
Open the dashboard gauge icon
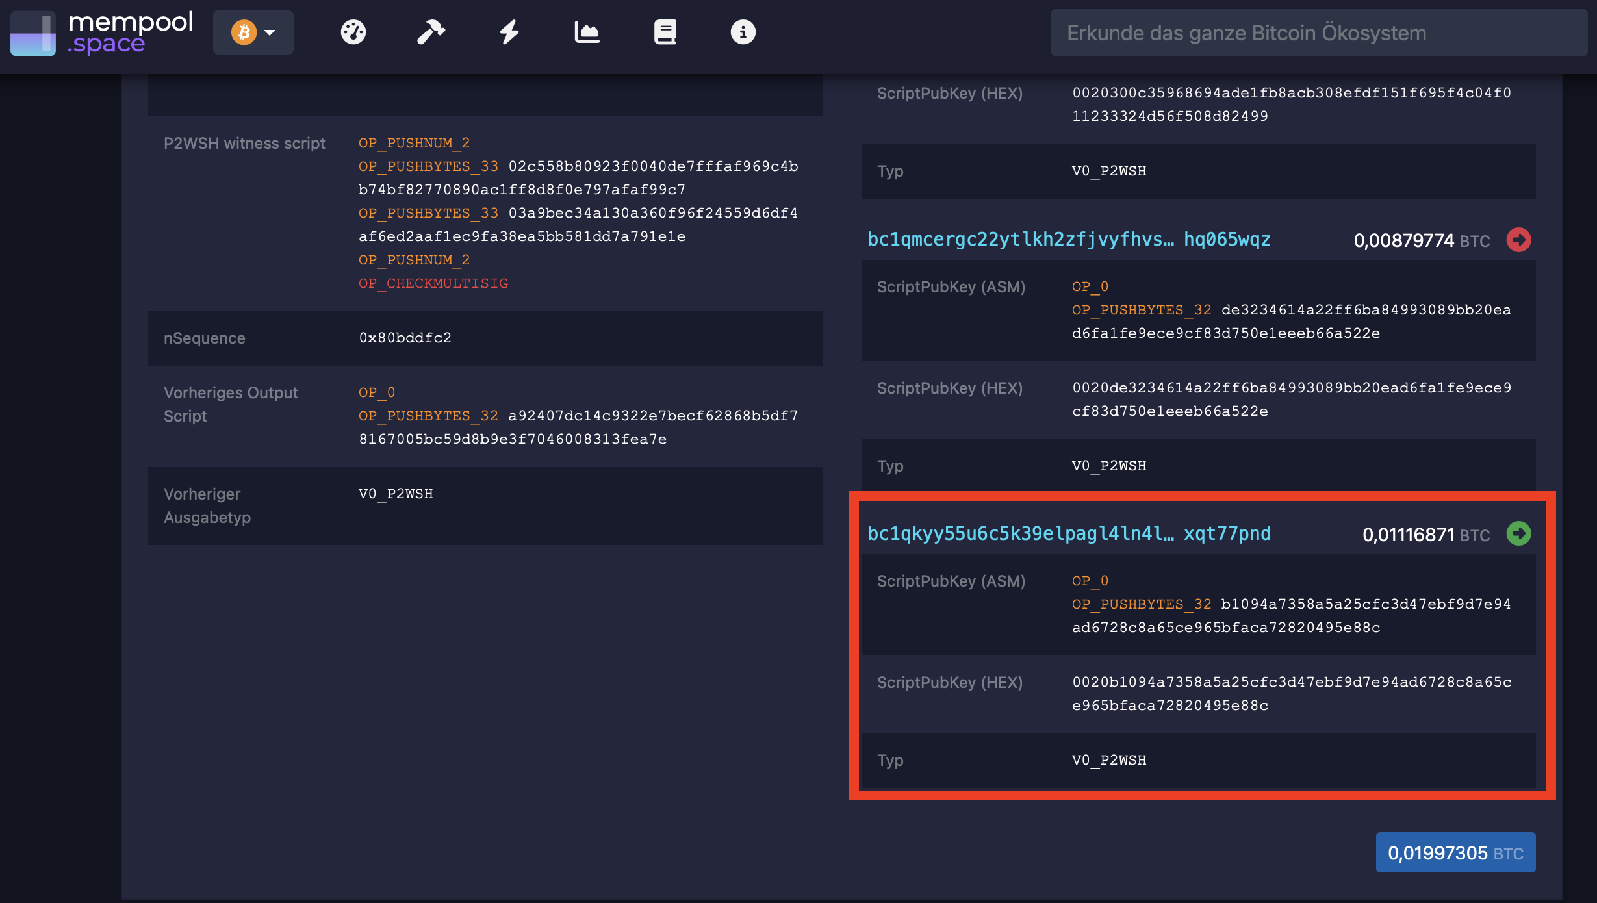[353, 32]
